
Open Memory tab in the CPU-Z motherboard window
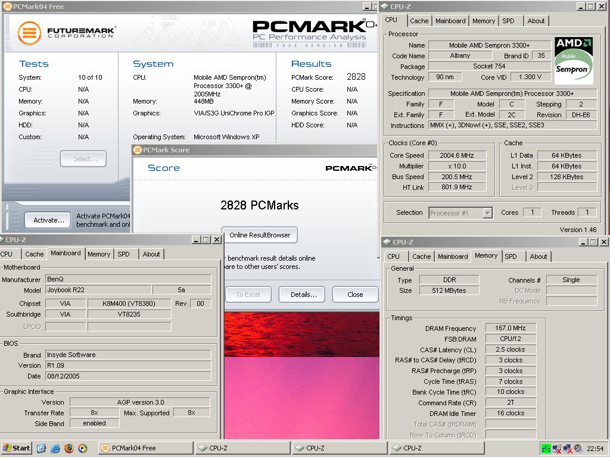click(99, 254)
